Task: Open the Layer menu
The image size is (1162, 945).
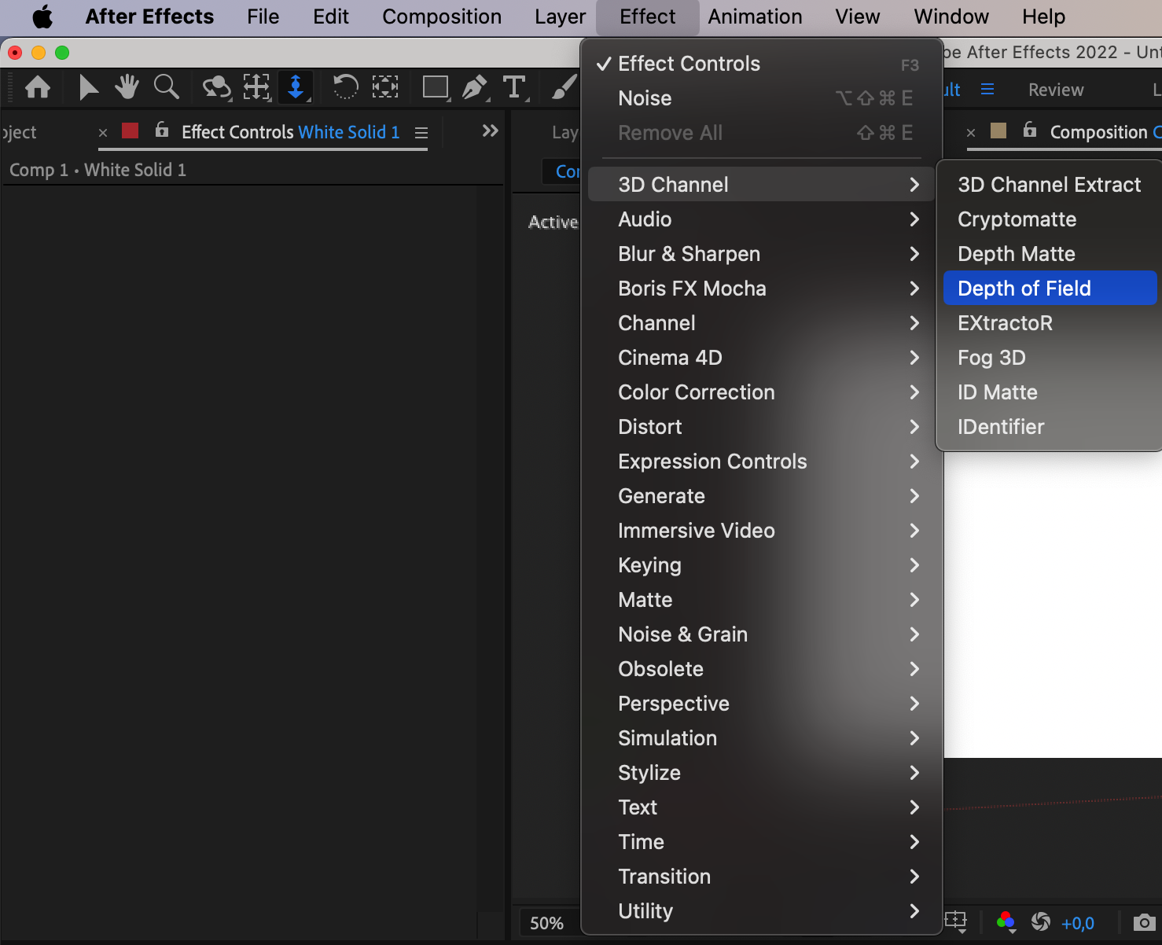Action: point(560,17)
